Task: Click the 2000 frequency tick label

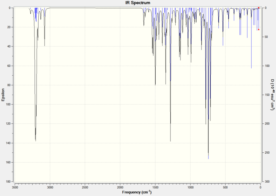Action: tap(120, 187)
